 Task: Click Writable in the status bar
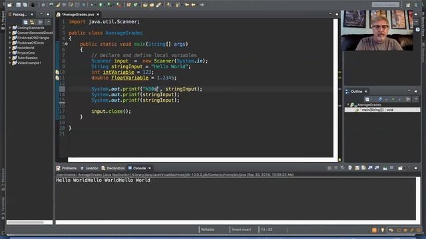pyautogui.click(x=207, y=230)
